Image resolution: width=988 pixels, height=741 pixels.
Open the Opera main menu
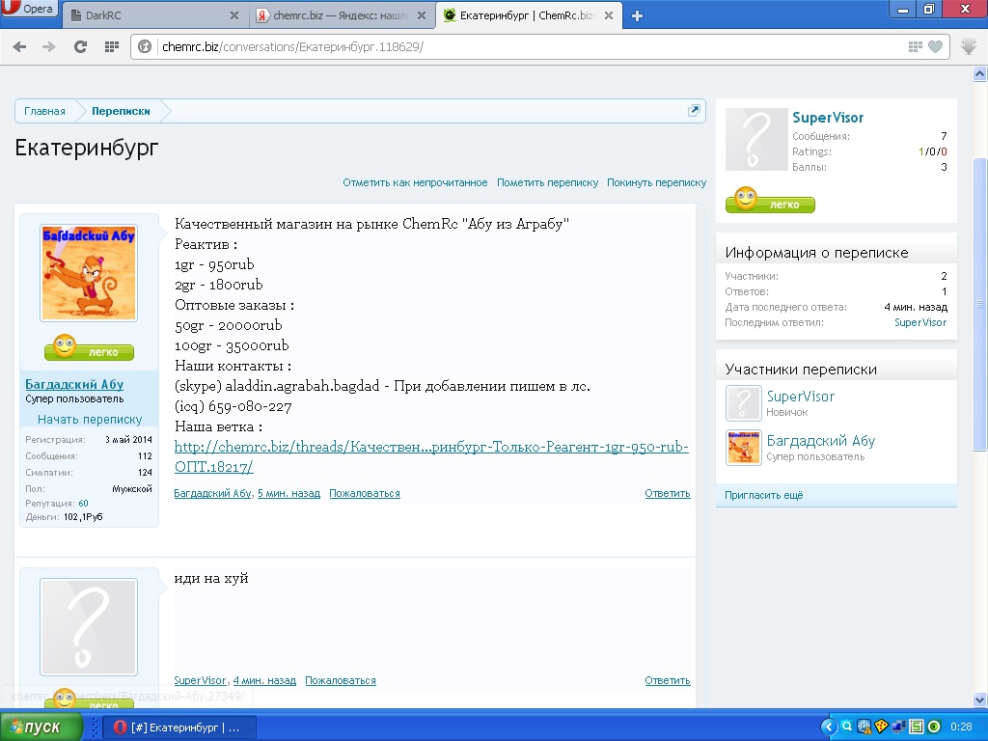click(x=29, y=9)
